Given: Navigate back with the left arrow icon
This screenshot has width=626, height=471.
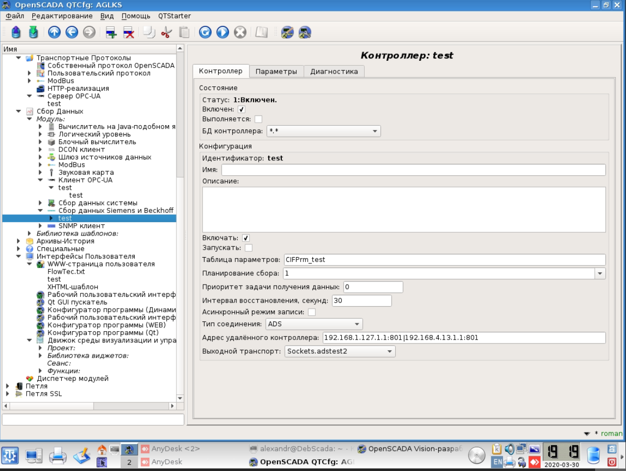Looking at the screenshot, I should [72, 32].
